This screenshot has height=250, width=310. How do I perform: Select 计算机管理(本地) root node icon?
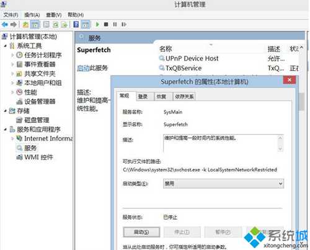coord(5,37)
